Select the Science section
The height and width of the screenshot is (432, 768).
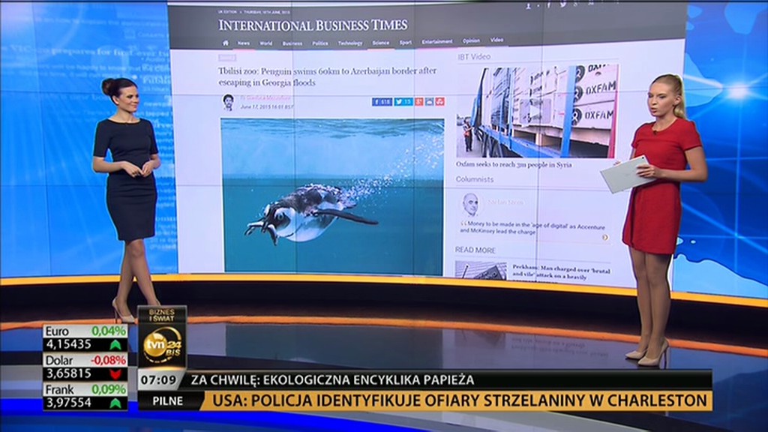click(x=380, y=43)
